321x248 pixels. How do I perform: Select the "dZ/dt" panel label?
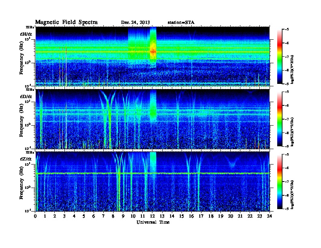(26, 159)
